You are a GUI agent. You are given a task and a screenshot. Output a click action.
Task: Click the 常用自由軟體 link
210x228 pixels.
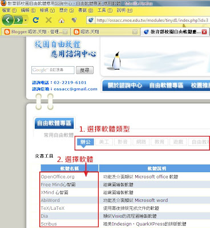(59, 135)
